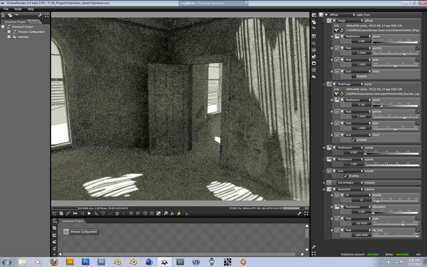Open the diffuse material type dropdown
The height and width of the screenshot is (267, 427).
(342, 15)
